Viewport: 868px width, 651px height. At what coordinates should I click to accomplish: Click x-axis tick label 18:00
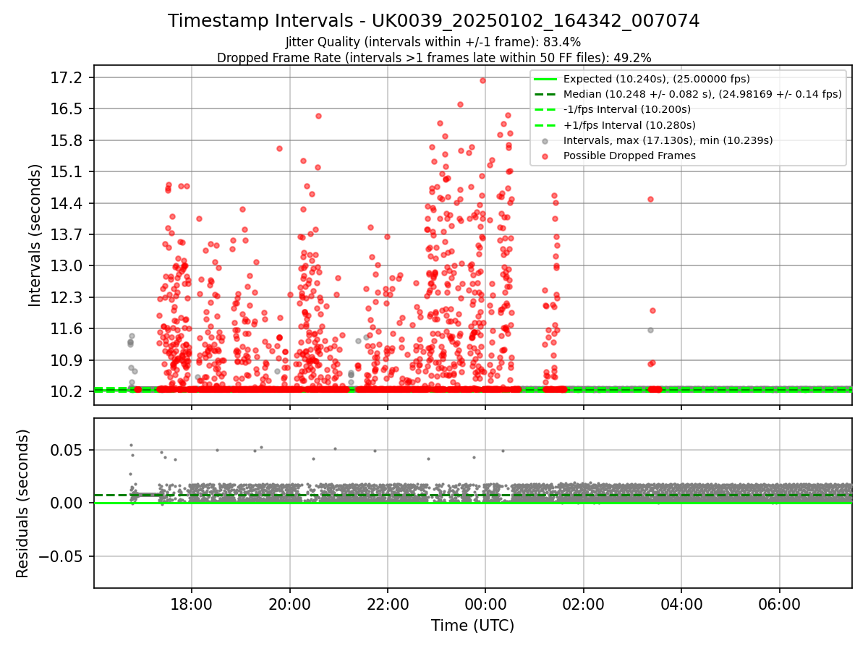pos(192,604)
